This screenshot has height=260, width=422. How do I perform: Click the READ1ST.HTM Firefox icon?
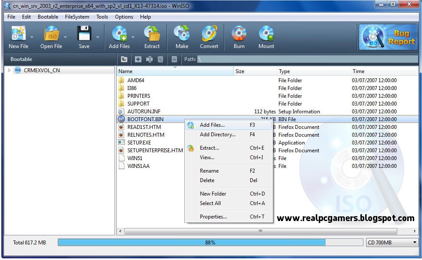pyautogui.click(x=121, y=127)
